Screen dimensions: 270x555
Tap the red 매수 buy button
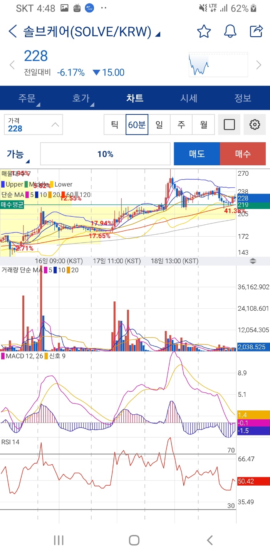[x=243, y=154]
